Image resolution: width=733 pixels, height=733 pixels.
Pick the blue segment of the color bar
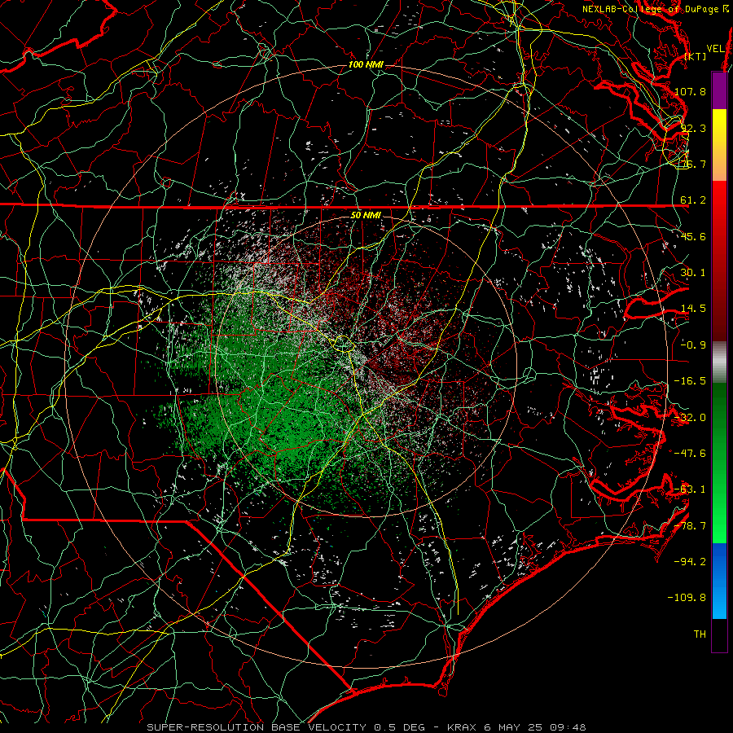pyautogui.click(x=719, y=581)
